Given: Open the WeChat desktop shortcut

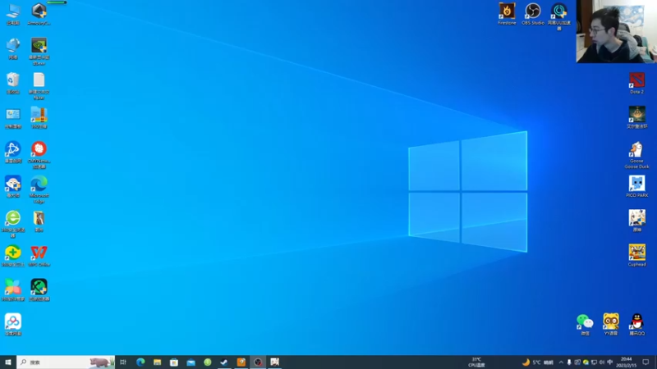Looking at the screenshot, I should pos(585,325).
